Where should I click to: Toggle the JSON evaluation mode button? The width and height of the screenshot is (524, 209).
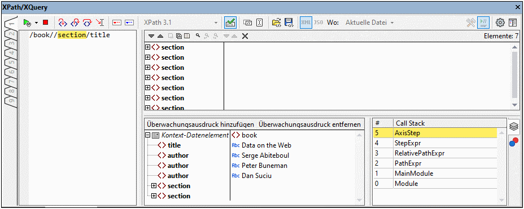coord(318,23)
